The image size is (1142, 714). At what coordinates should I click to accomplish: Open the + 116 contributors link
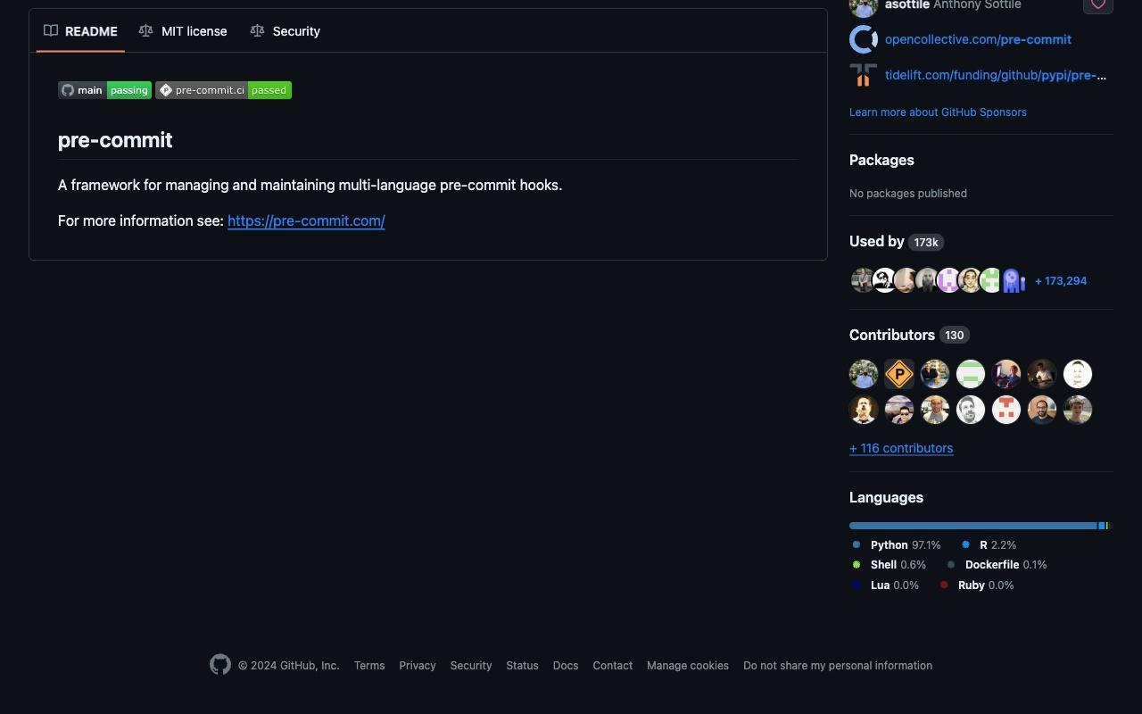[x=901, y=448]
